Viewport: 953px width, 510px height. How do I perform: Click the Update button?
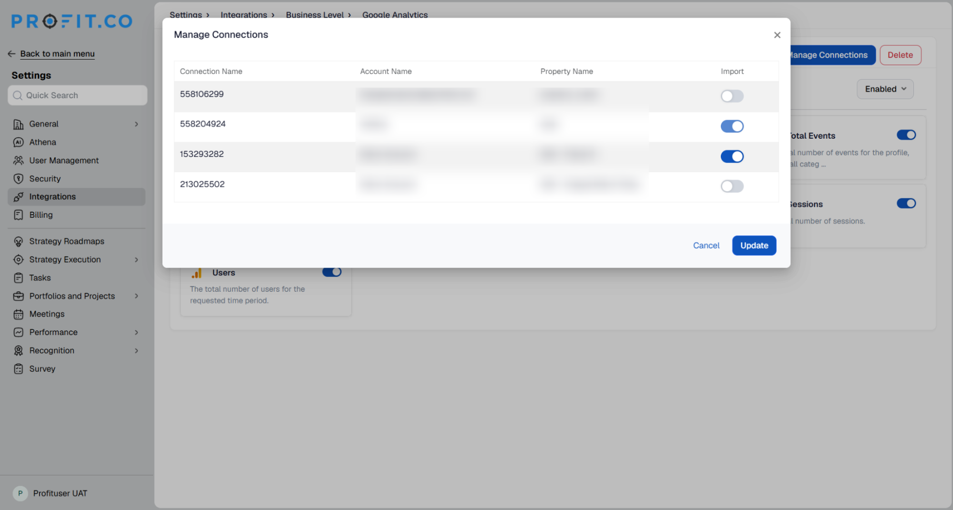coord(754,245)
